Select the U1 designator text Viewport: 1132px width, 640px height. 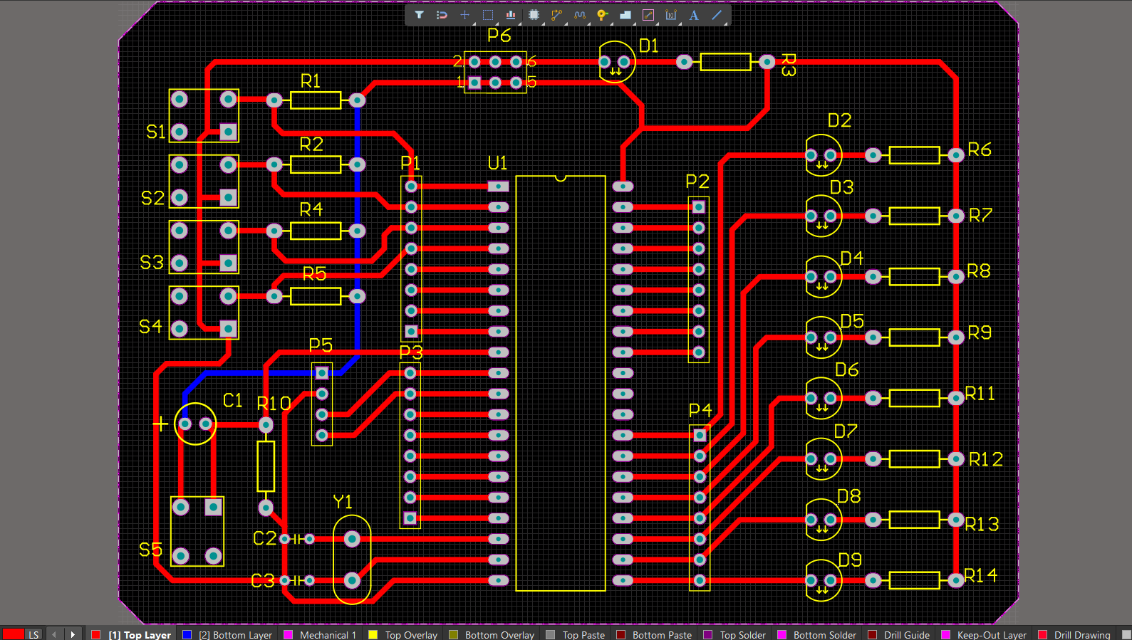(497, 164)
